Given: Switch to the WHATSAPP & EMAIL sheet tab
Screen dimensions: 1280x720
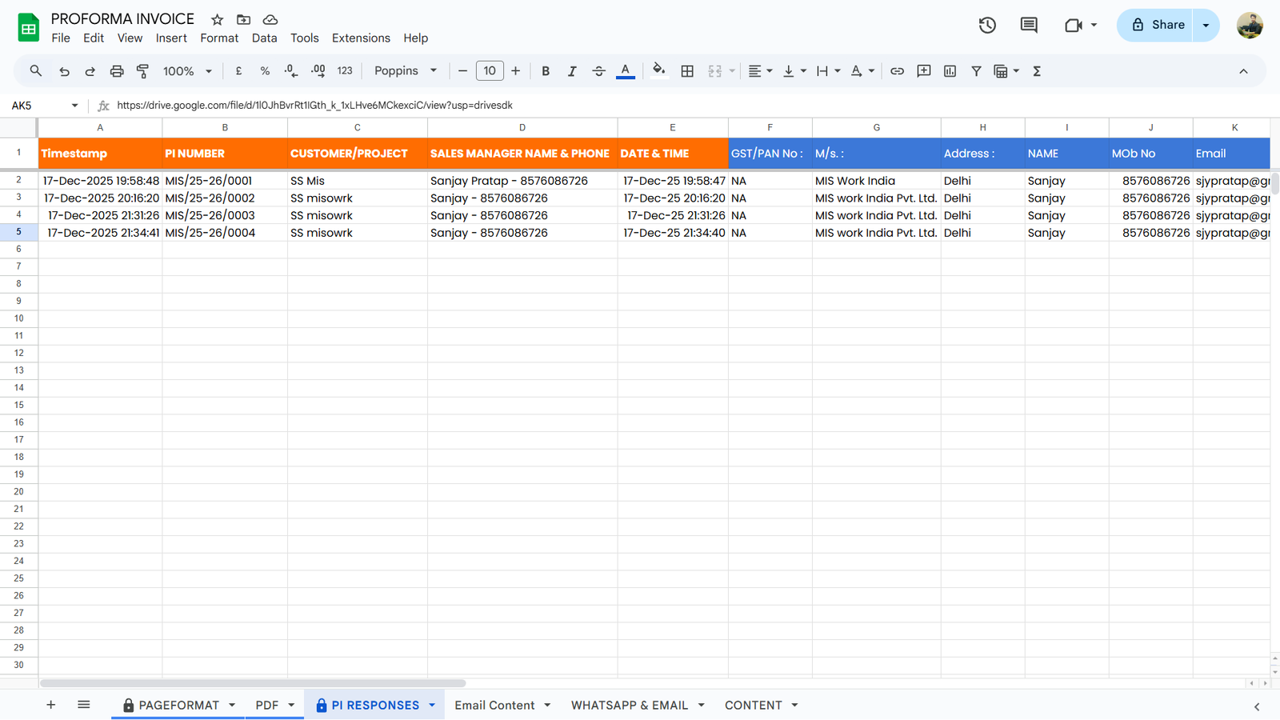Looking at the screenshot, I should pos(629,705).
